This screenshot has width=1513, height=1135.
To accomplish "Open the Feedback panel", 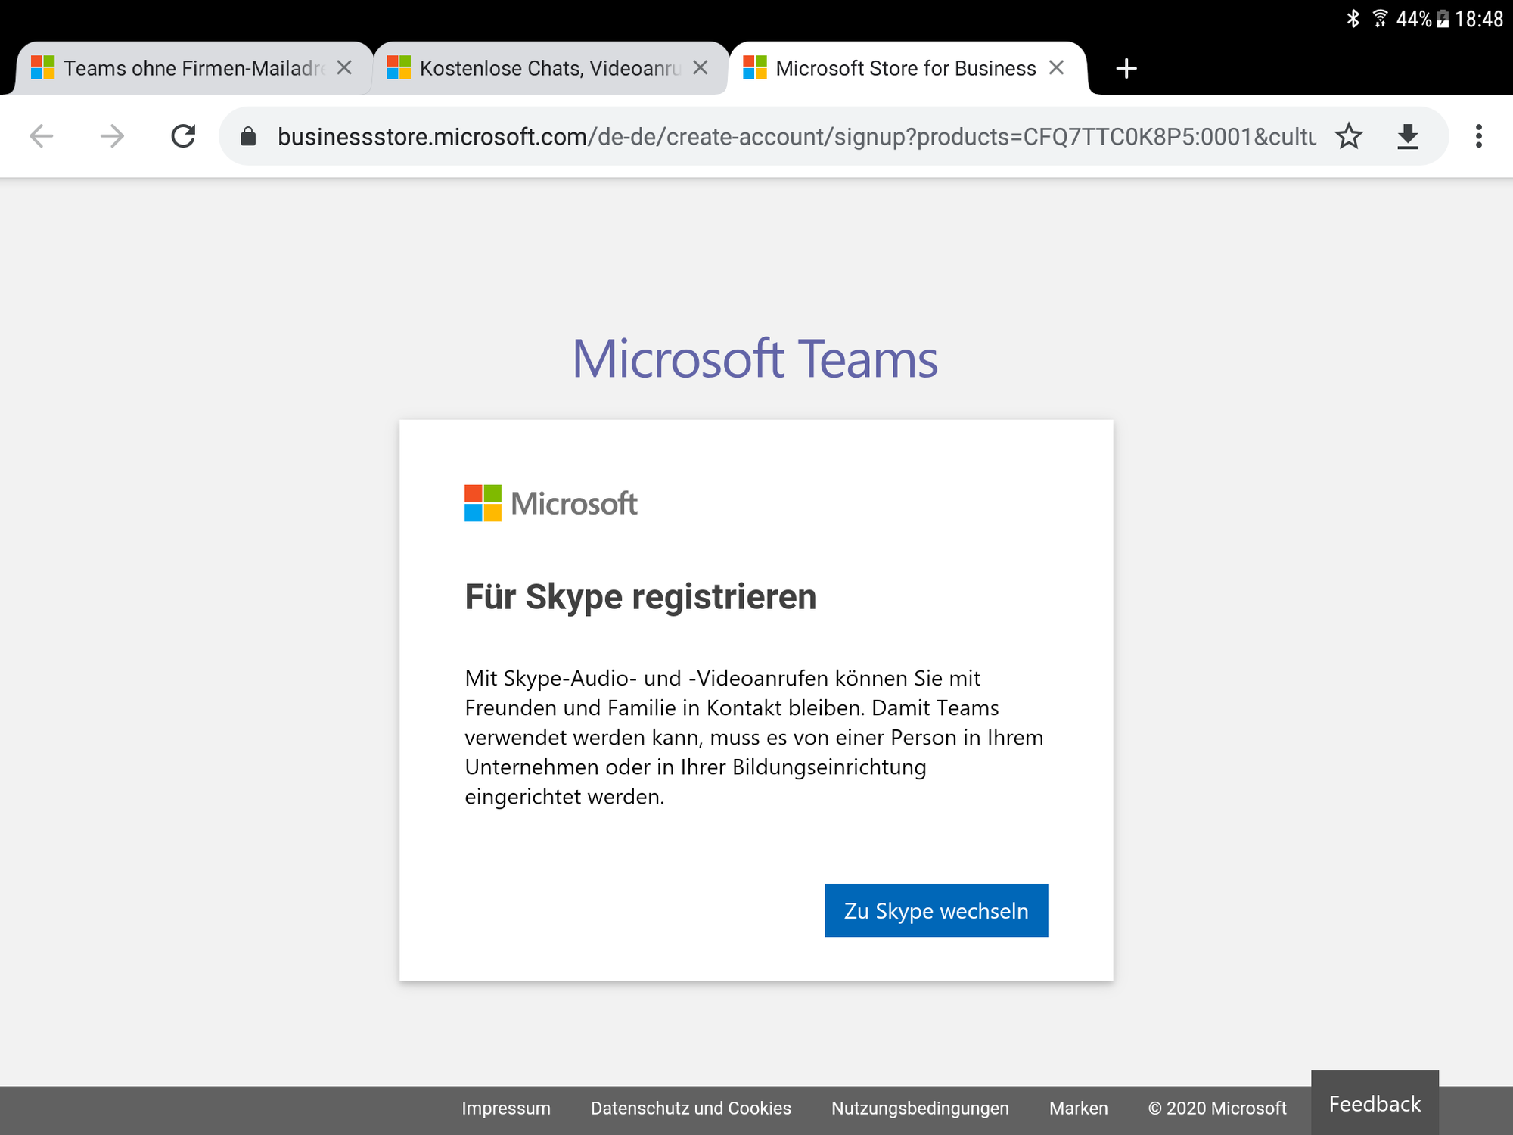I will coord(1375,1103).
